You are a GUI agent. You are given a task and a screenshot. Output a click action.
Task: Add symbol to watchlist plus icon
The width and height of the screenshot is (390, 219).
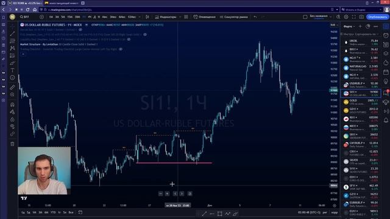360,26
